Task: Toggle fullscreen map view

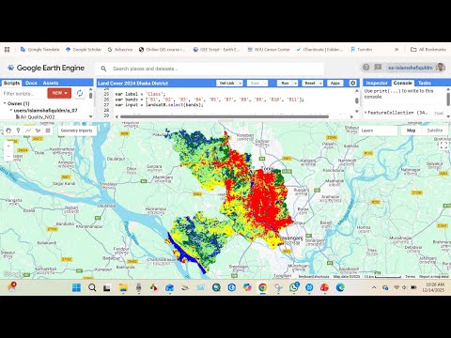Action: point(443,145)
